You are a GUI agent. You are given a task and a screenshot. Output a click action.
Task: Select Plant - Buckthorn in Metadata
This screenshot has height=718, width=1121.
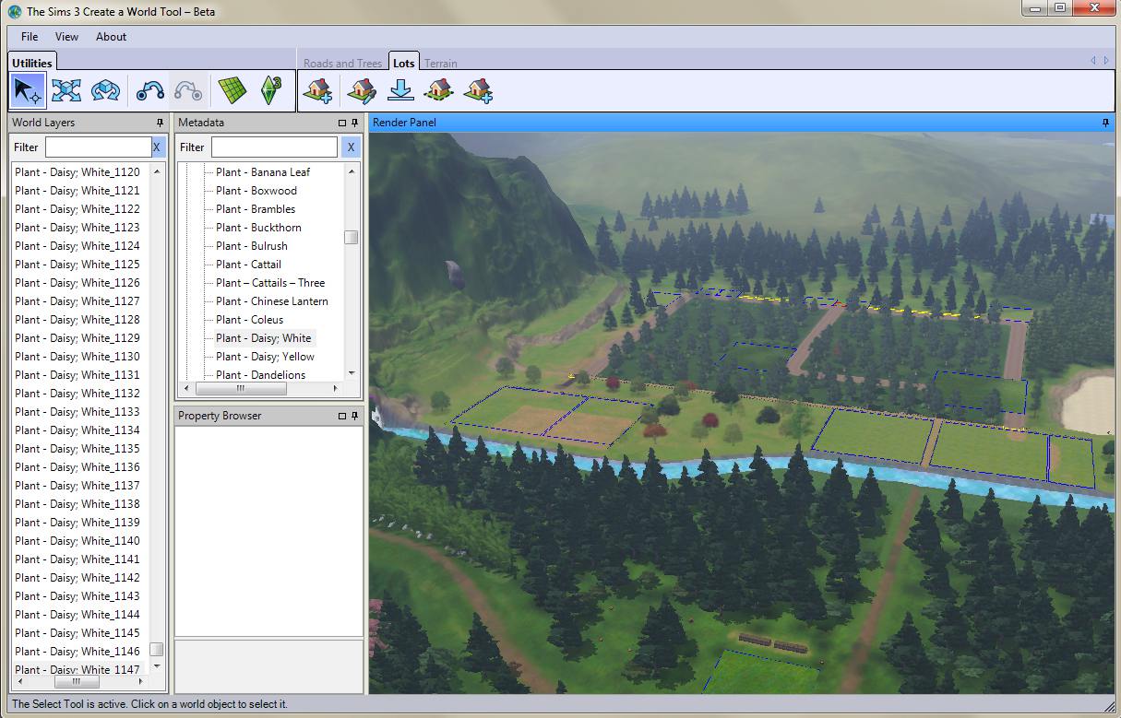click(x=258, y=228)
